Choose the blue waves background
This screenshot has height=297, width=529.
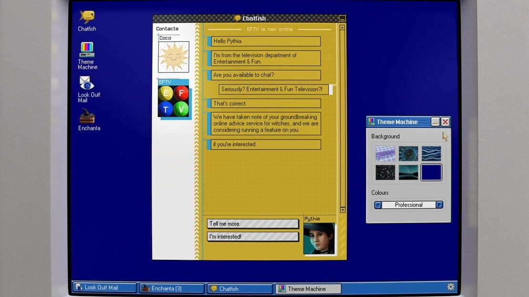[431, 154]
